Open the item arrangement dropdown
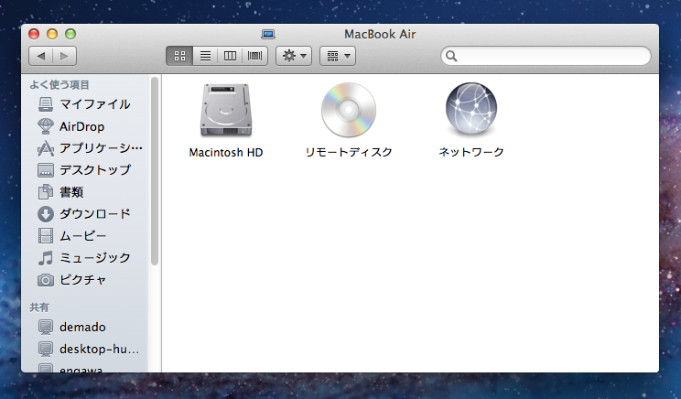Screen dimensions: 681x399 coord(338,56)
